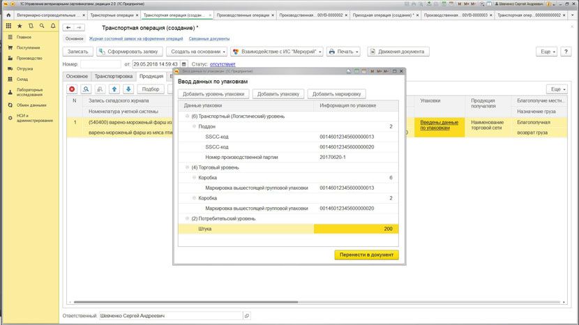Collapse the Коробка node with quantity 2

194,198
